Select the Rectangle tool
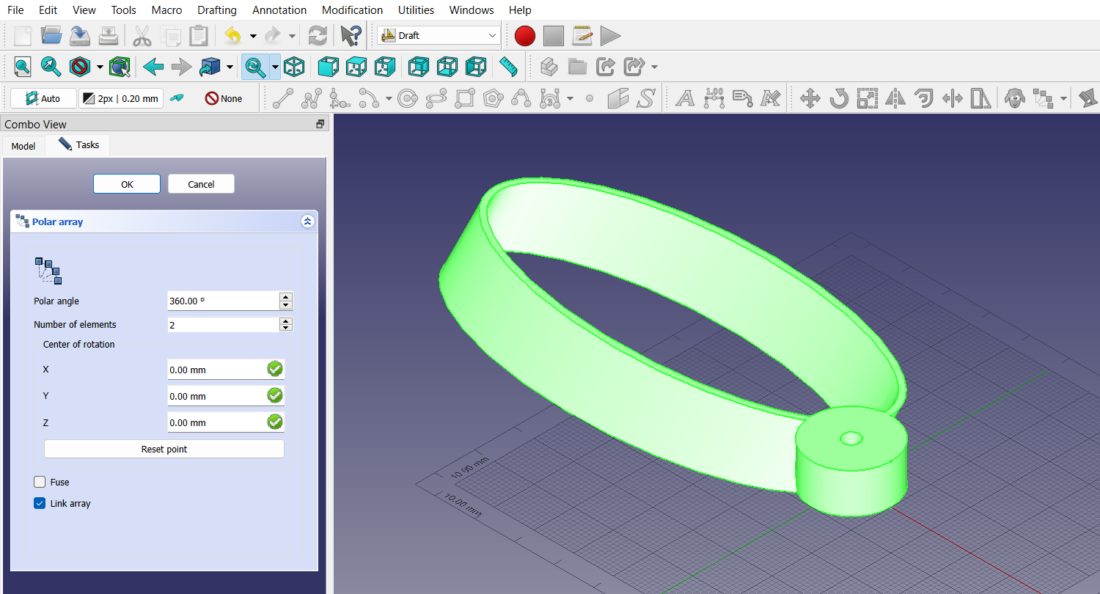This screenshot has height=594, width=1100. pos(465,98)
